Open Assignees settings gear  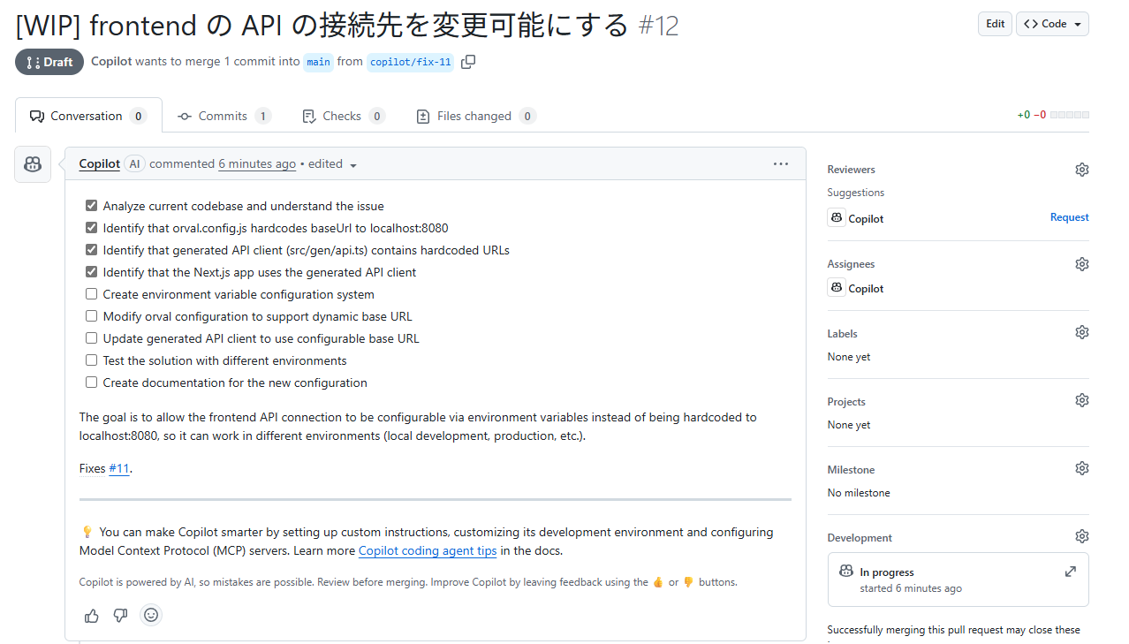pos(1081,264)
